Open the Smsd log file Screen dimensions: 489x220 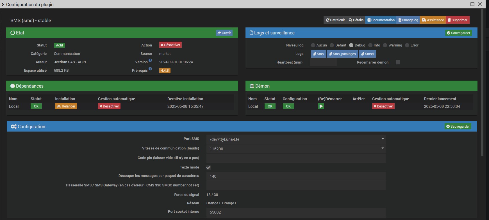coord(367,54)
